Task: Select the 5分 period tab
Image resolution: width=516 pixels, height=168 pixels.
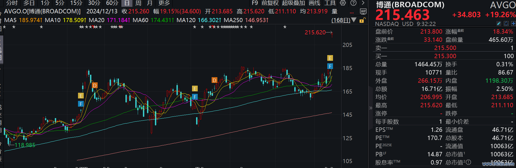Action: pyautogui.click(x=60, y=3)
